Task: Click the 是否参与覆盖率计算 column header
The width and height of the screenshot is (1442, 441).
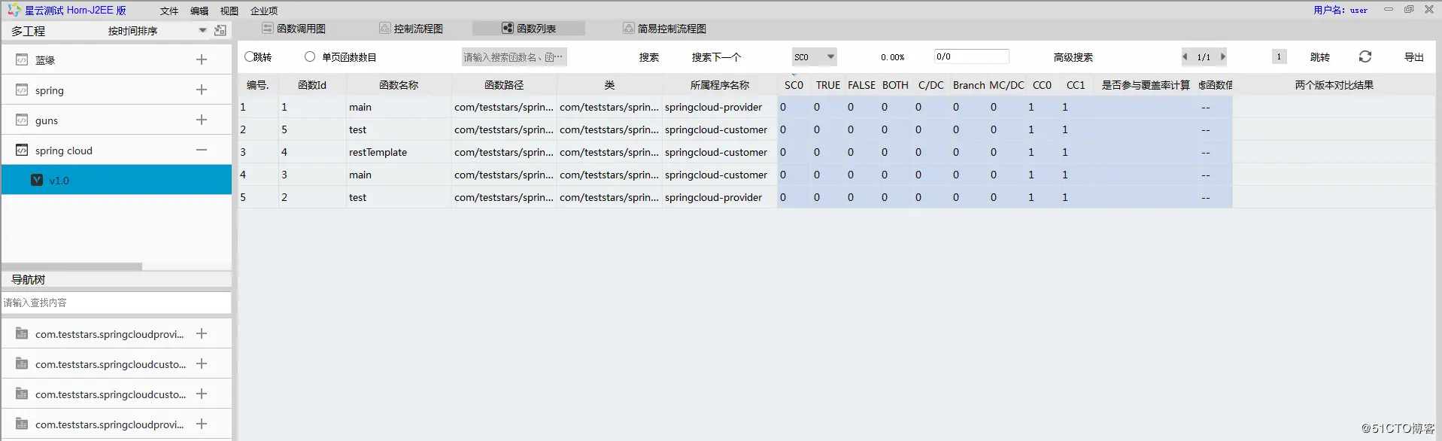Action: 1146,85
